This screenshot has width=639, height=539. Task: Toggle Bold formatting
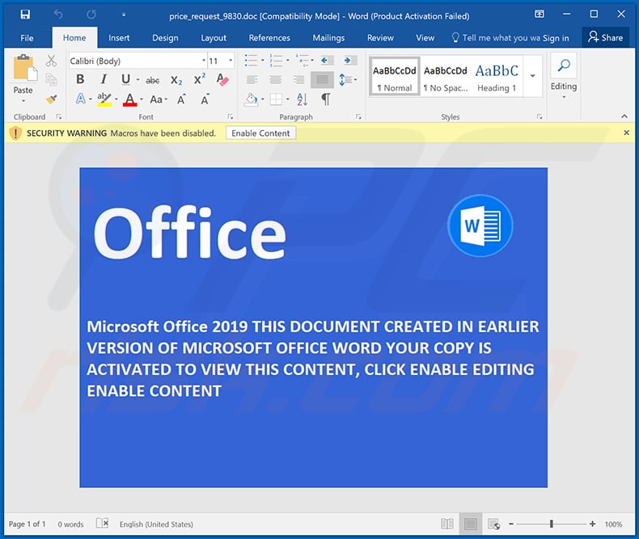coord(80,79)
